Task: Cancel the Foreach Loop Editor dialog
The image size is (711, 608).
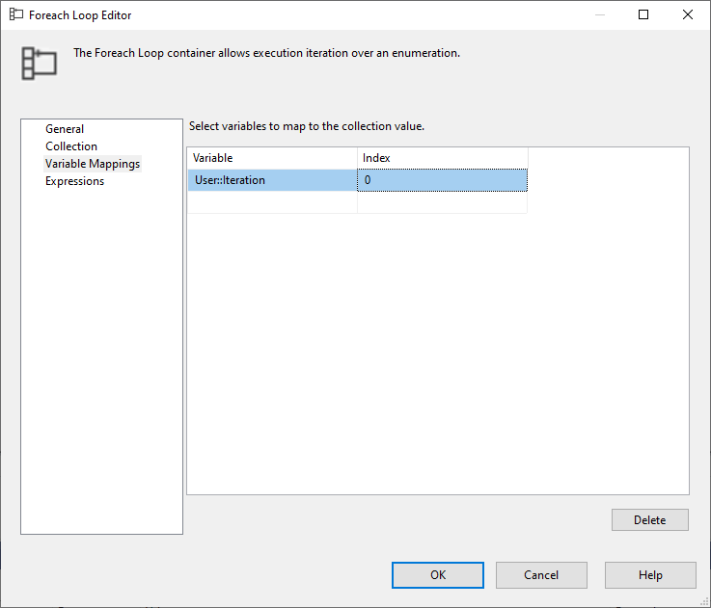Action: 541,575
